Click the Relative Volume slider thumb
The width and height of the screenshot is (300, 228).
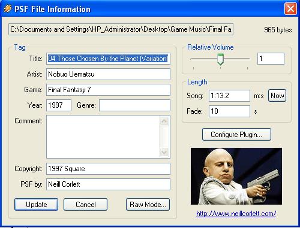pyautogui.click(x=220, y=59)
